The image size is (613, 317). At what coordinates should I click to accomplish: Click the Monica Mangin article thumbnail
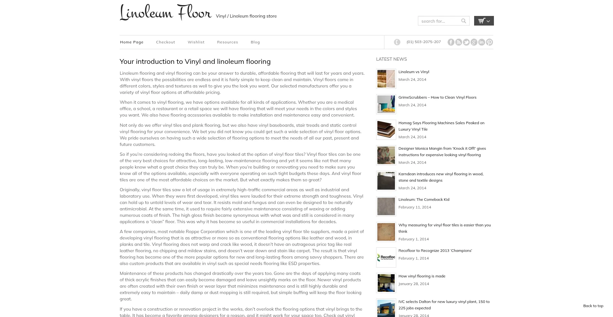386,155
